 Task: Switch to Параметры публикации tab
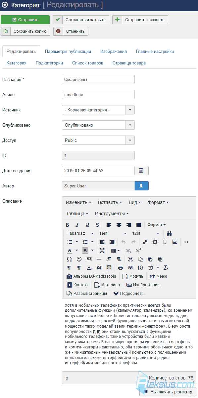click(68, 51)
